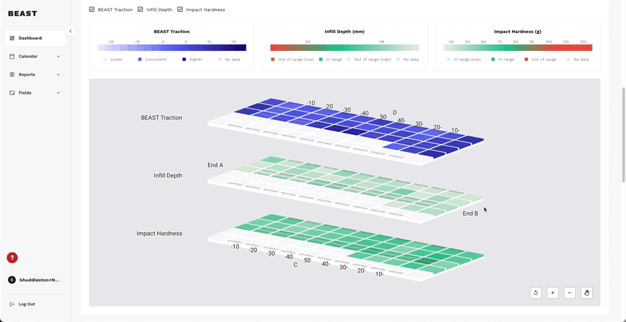
Task: Click the Impact Hardness gradient color bar
Action: pyautogui.click(x=518, y=48)
